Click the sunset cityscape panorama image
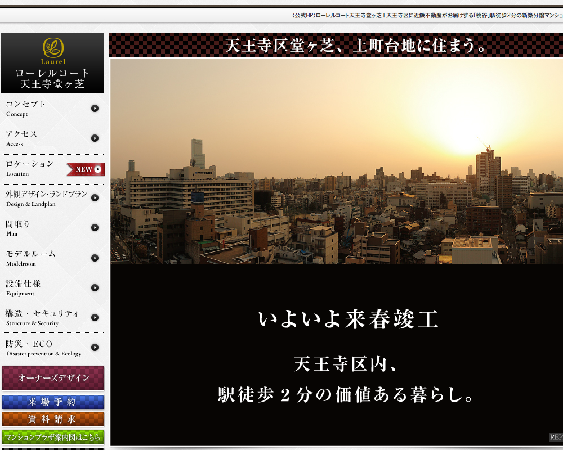This screenshot has height=450, width=563. coord(336,161)
